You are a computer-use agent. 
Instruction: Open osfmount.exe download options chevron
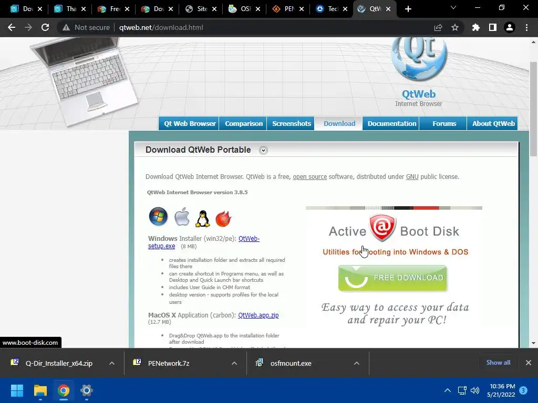[357, 363]
